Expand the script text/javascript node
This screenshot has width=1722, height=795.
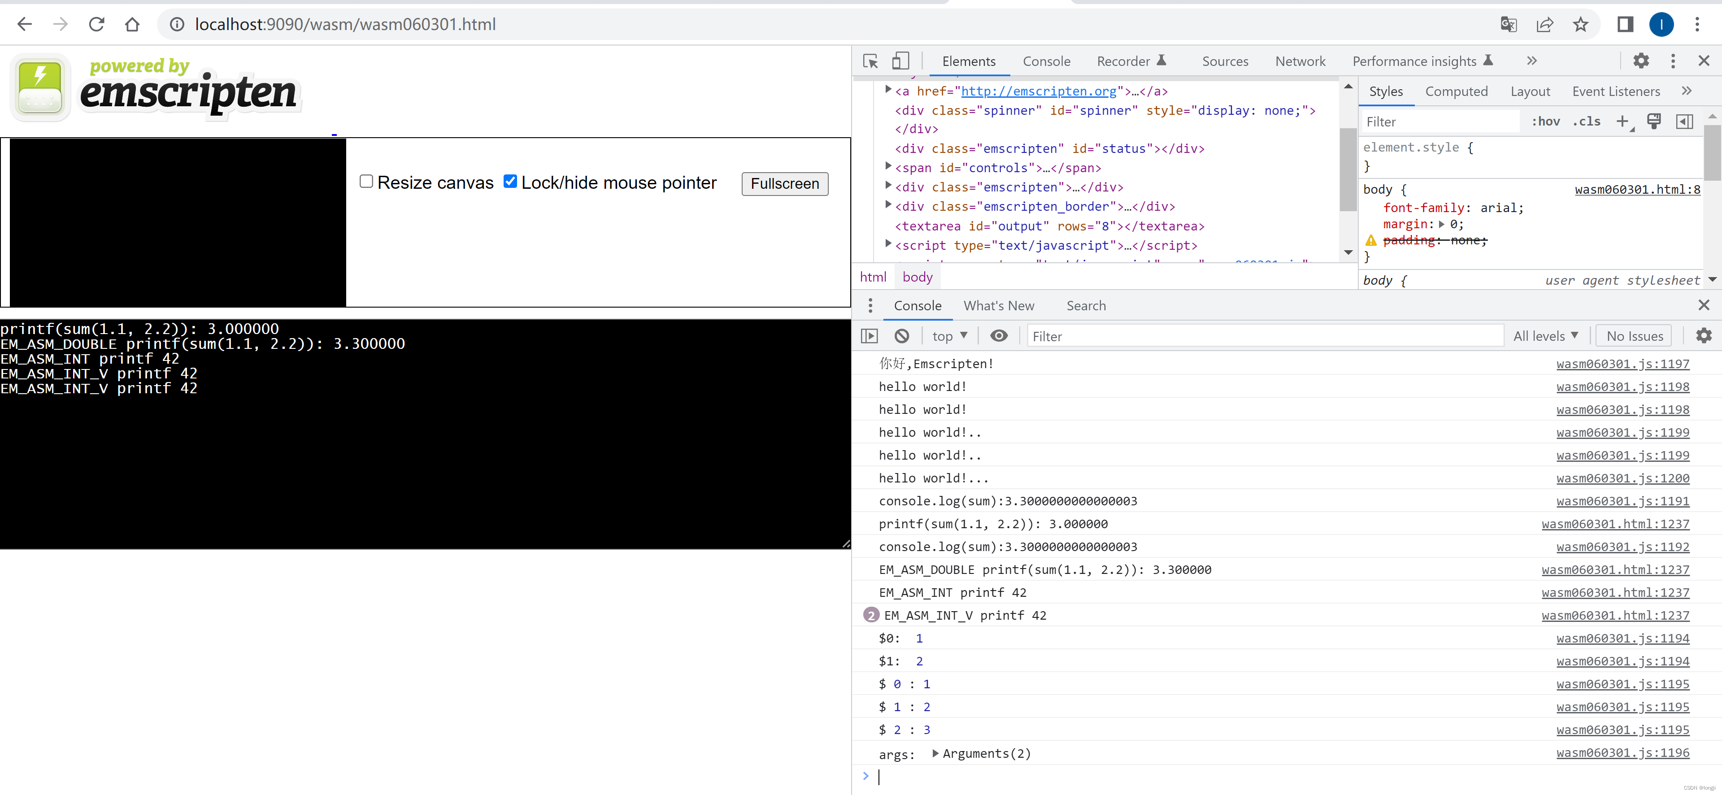click(888, 244)
